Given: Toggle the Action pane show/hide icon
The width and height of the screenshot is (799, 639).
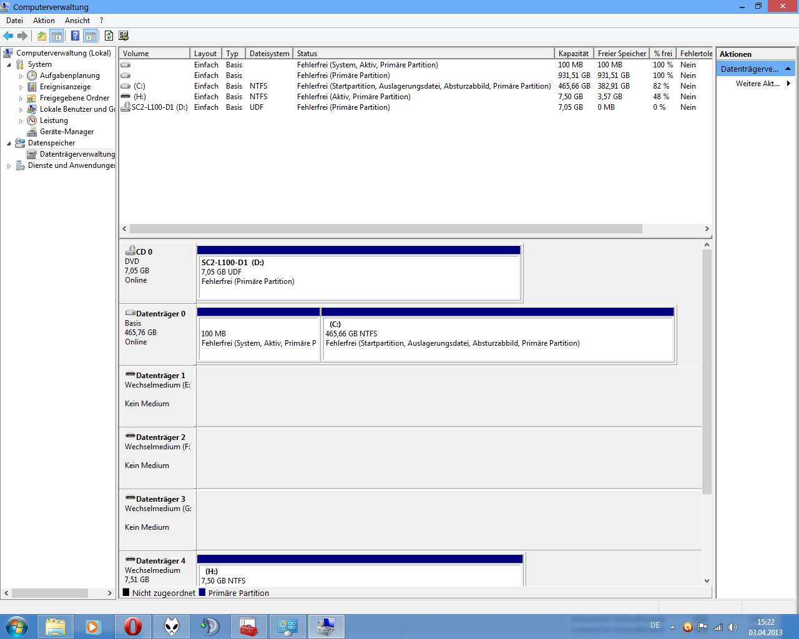Looking at the screenshot, I should [x=91, y=36].
